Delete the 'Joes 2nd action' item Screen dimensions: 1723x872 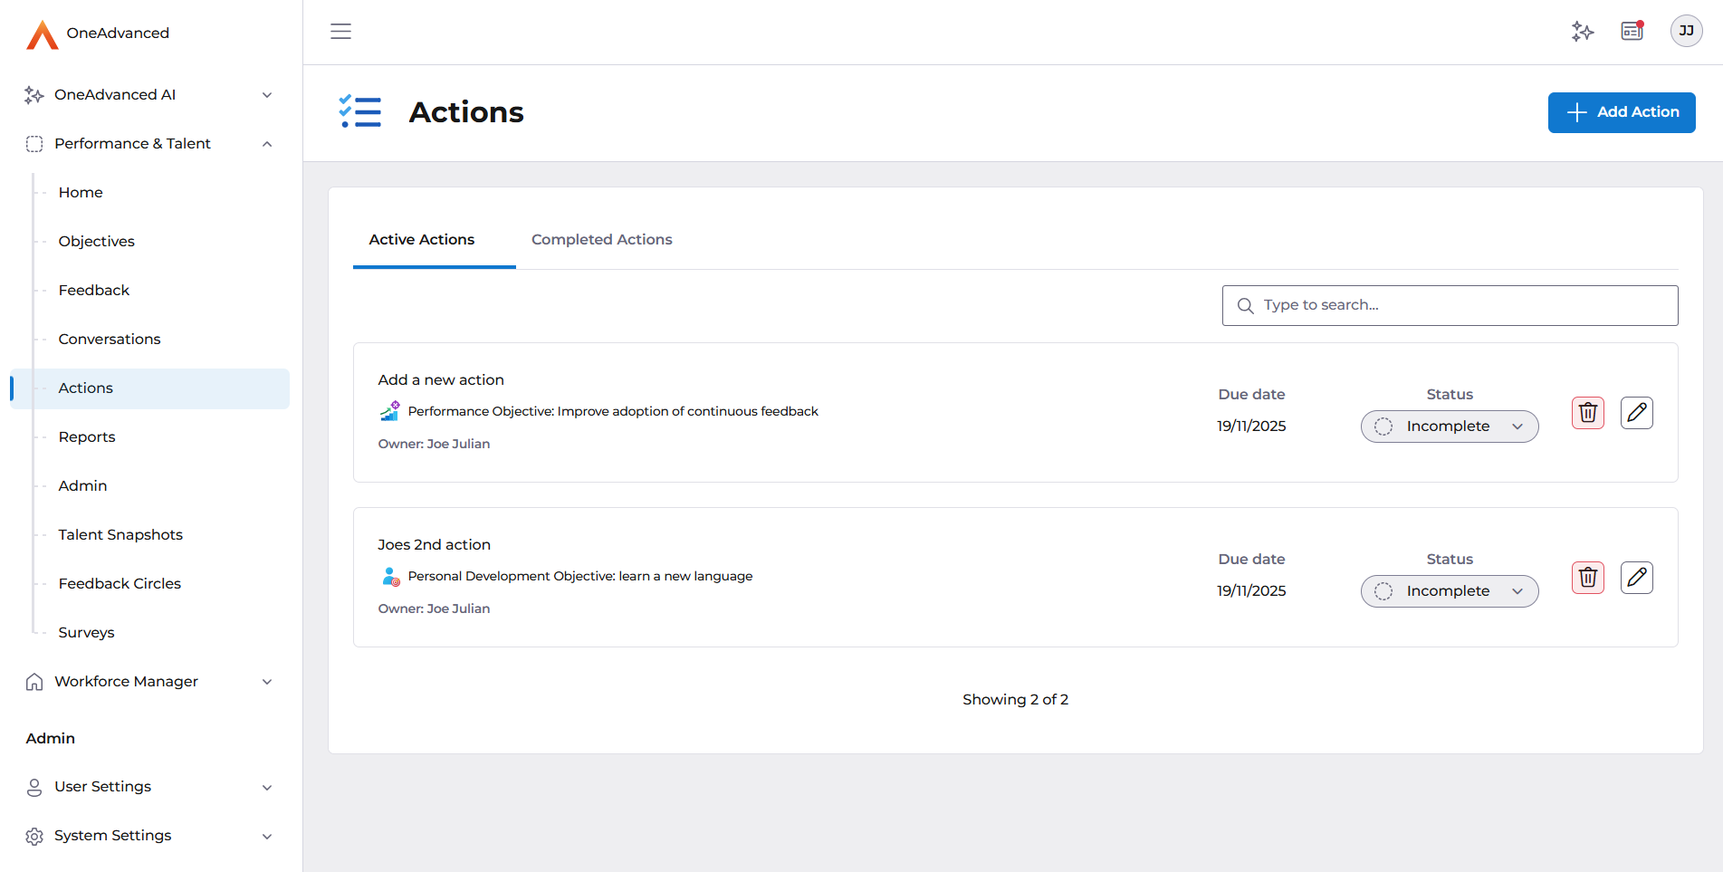click(x=1587, y=578)
